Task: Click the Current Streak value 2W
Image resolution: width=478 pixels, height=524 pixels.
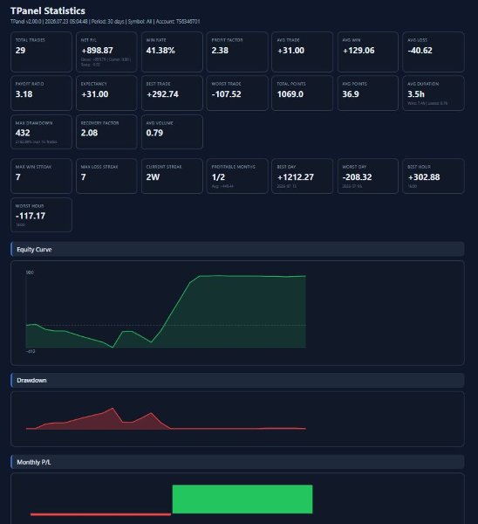Action: [x=153, y=177]
